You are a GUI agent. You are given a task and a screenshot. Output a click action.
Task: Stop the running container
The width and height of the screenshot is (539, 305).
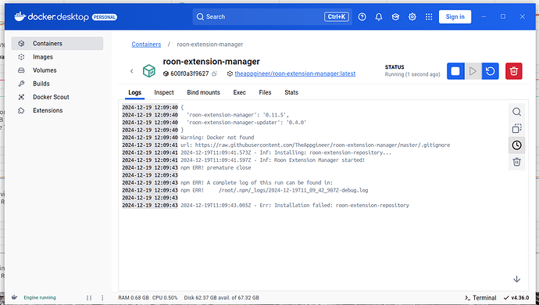tap(455, 71)
